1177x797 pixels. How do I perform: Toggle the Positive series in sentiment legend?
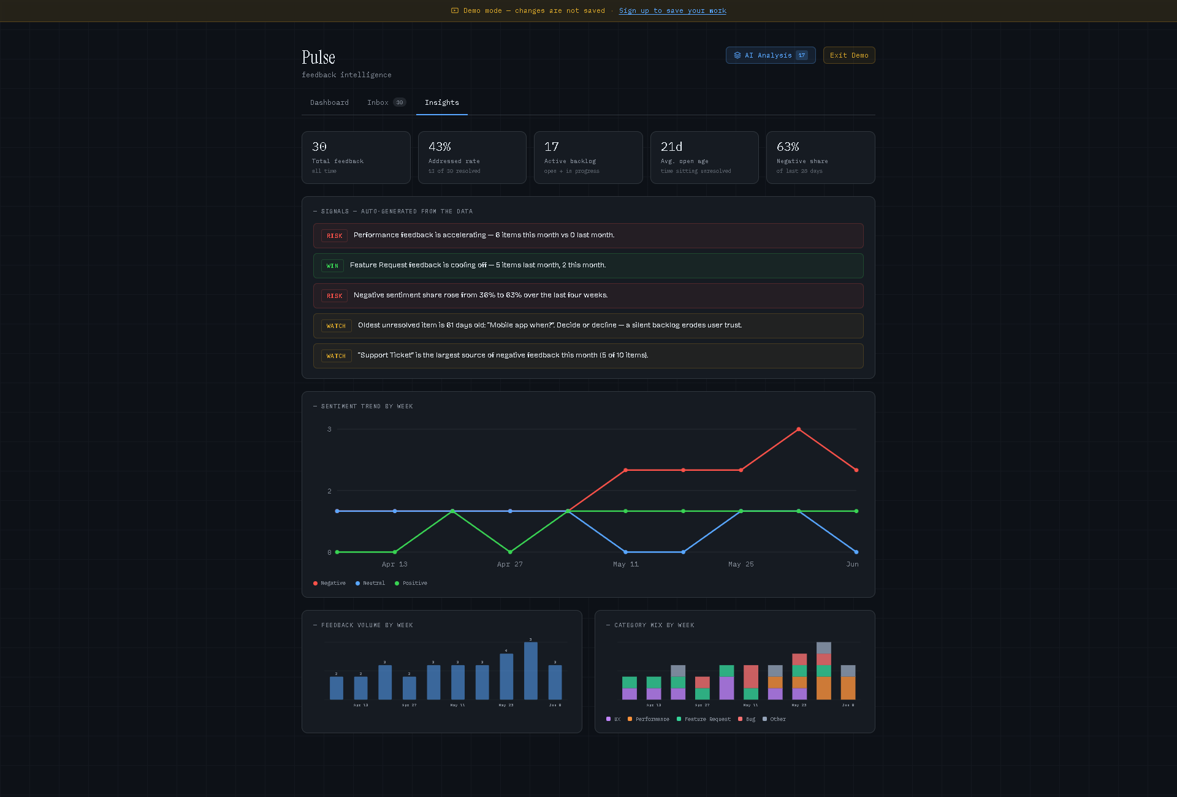click(411, 583)
